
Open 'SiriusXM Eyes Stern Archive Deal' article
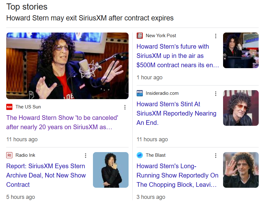46,175
